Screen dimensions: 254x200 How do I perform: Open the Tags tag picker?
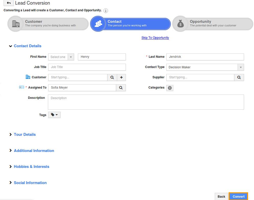[54, 115]
